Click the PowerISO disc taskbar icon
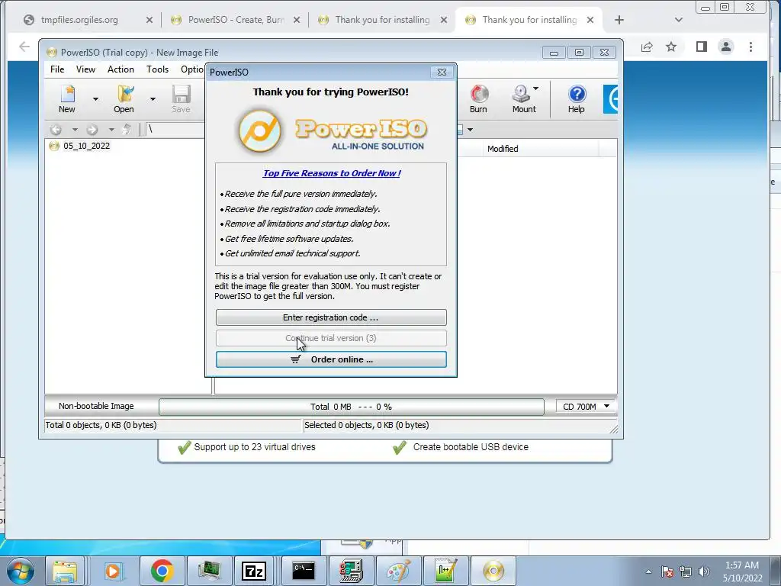Image resolution: width=781 pixels, height=586 pixels. coord(493,571)
